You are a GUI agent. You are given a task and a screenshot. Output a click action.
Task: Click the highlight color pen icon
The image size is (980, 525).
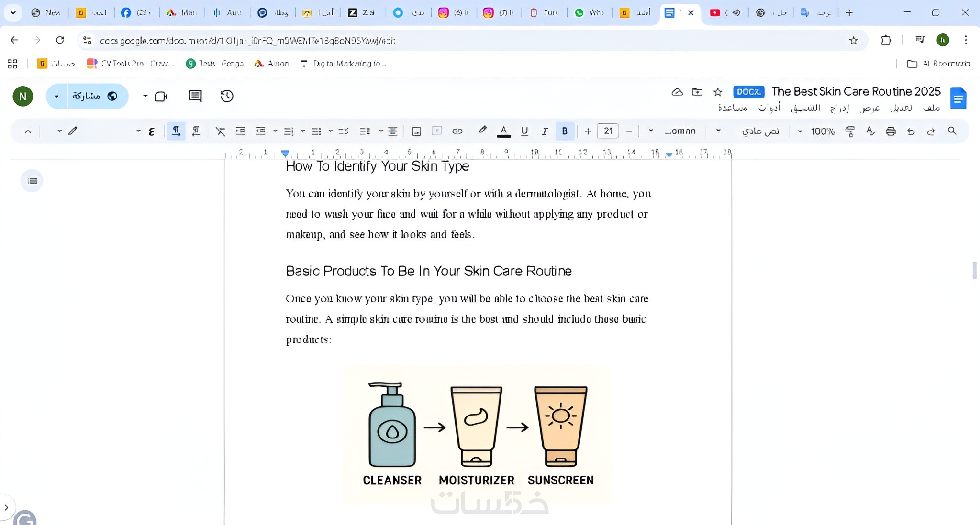[x=483, y=130]
